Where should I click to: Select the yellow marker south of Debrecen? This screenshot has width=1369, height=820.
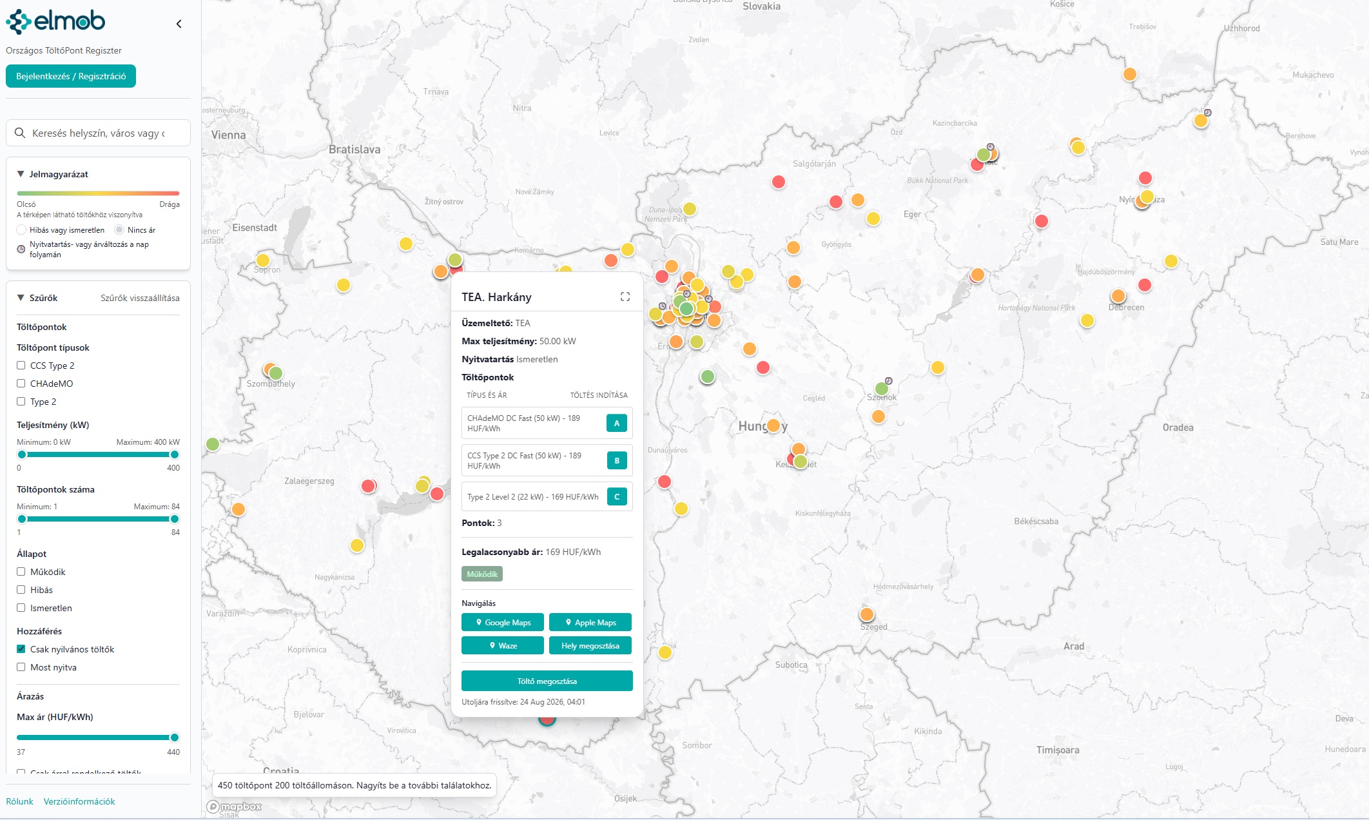(x=1087, y=320)
